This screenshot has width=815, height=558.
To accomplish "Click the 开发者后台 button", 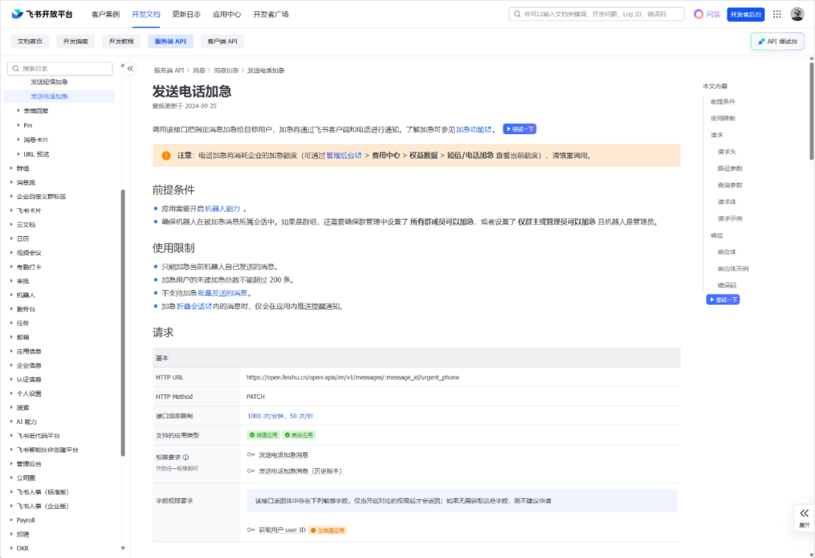I will click(x=746, y=14).
